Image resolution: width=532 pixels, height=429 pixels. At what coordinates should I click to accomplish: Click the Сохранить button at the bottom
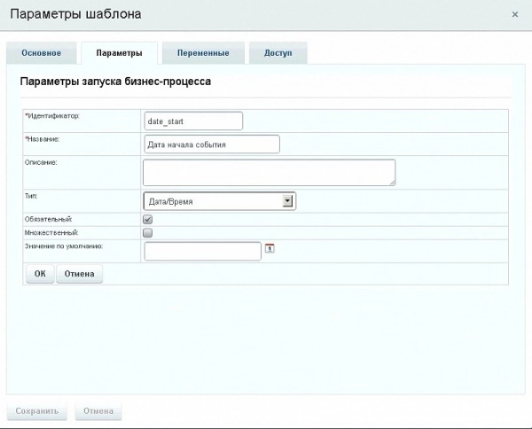36,411
